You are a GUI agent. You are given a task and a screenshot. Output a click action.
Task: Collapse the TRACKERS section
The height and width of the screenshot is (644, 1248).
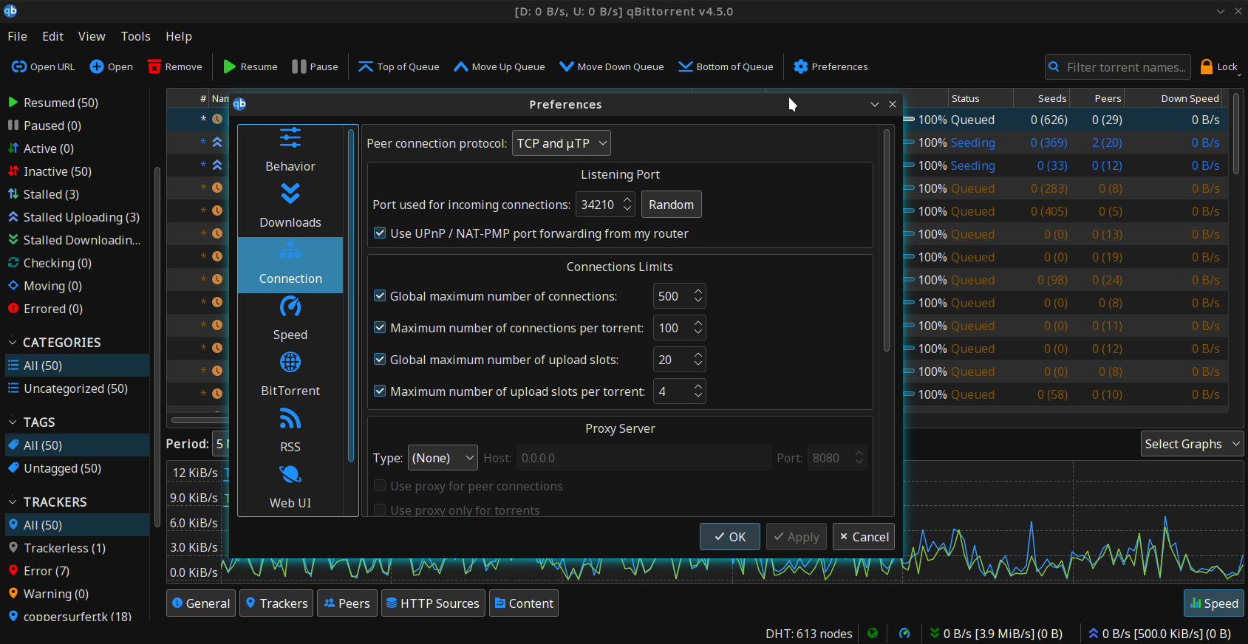click(13, 502)
